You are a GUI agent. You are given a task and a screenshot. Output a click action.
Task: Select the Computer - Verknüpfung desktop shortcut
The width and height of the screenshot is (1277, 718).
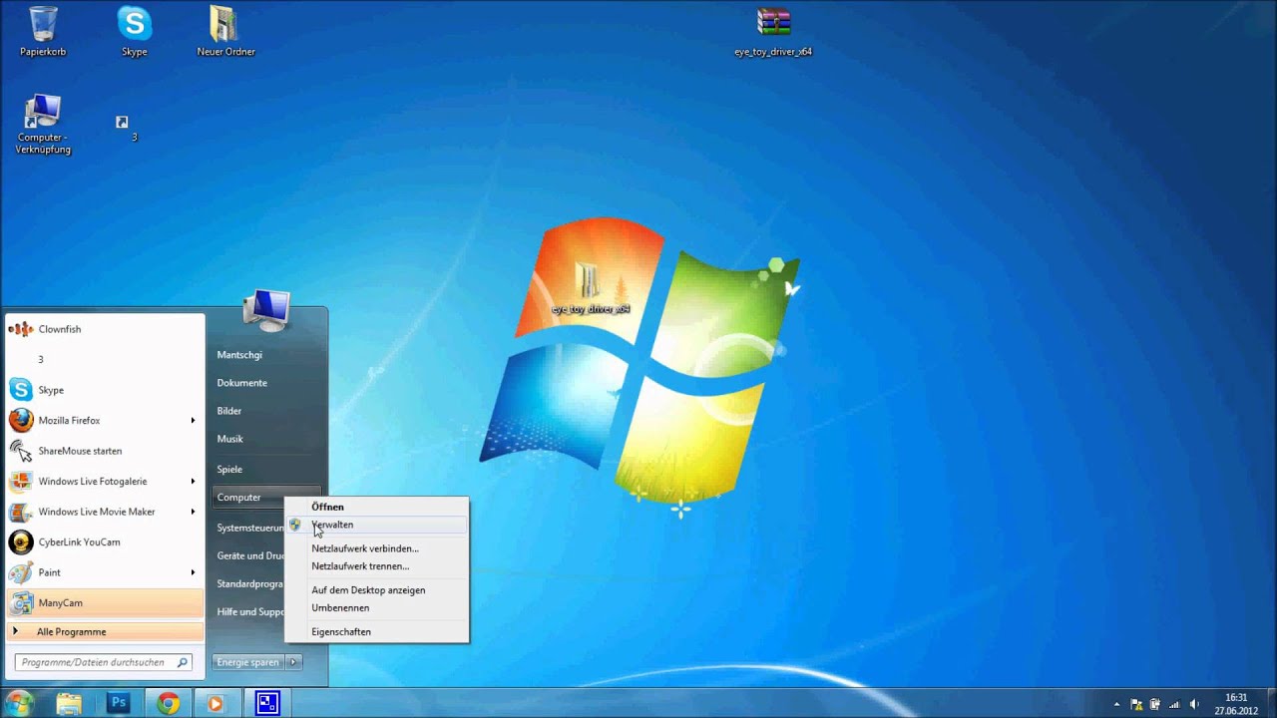[43, 125]
